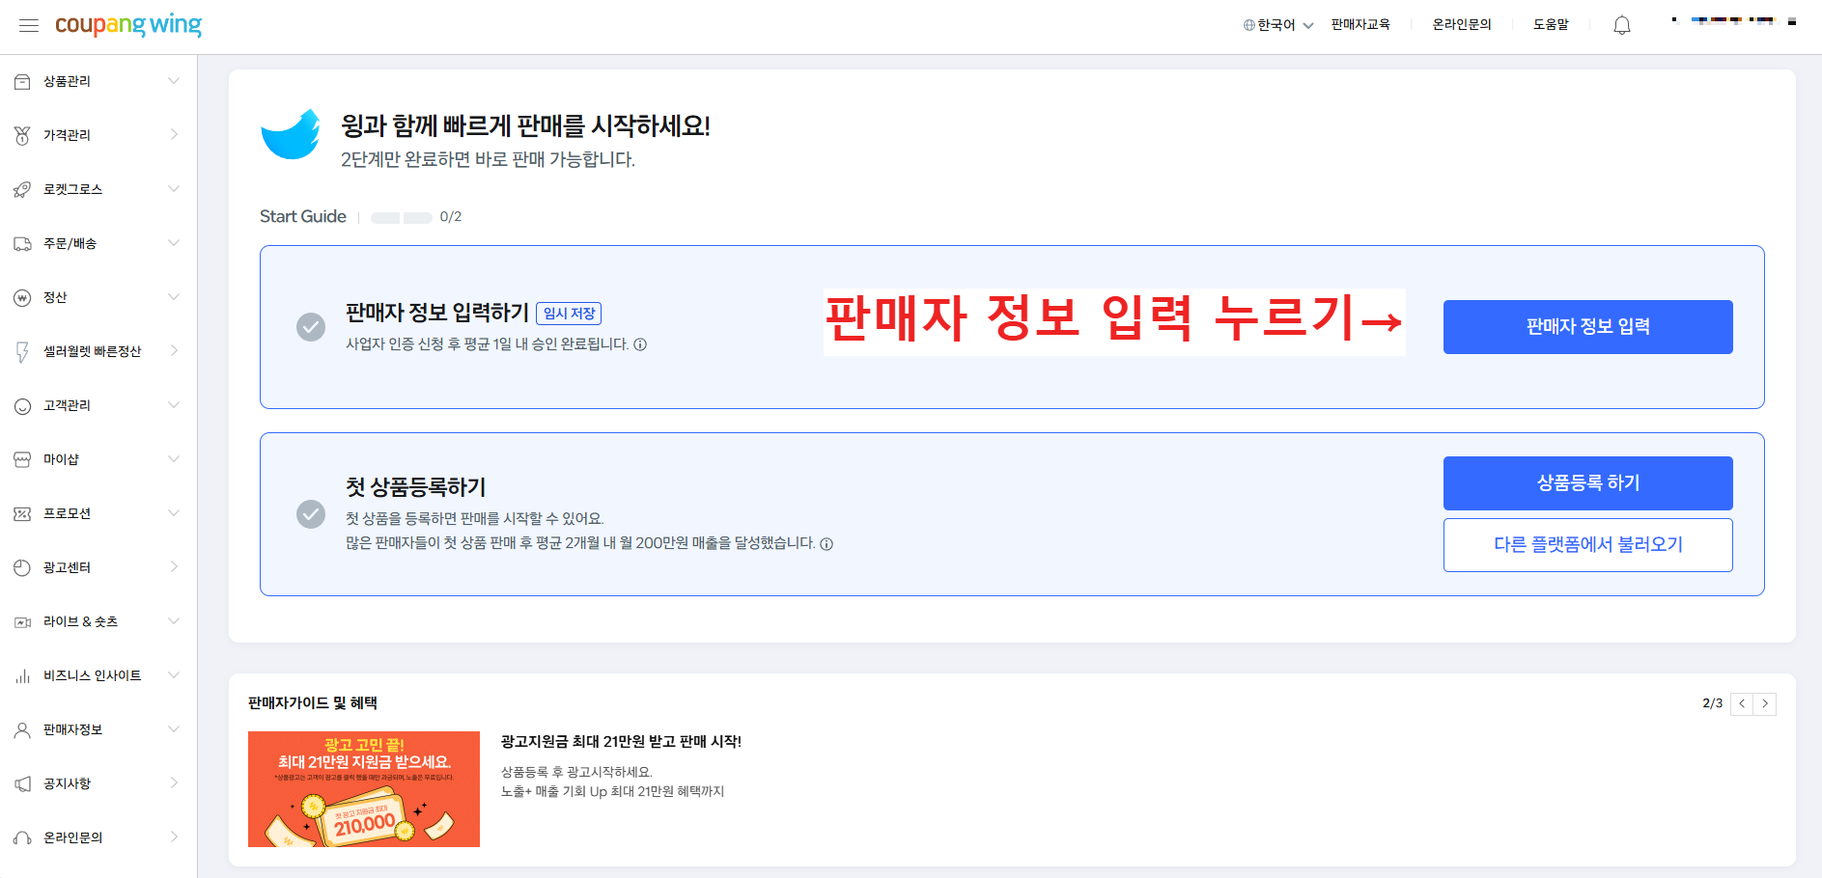Click the 첫 상품등록하기 check circle
The height and width of the screenshot is (878, 1822).
tap(311, 514)
